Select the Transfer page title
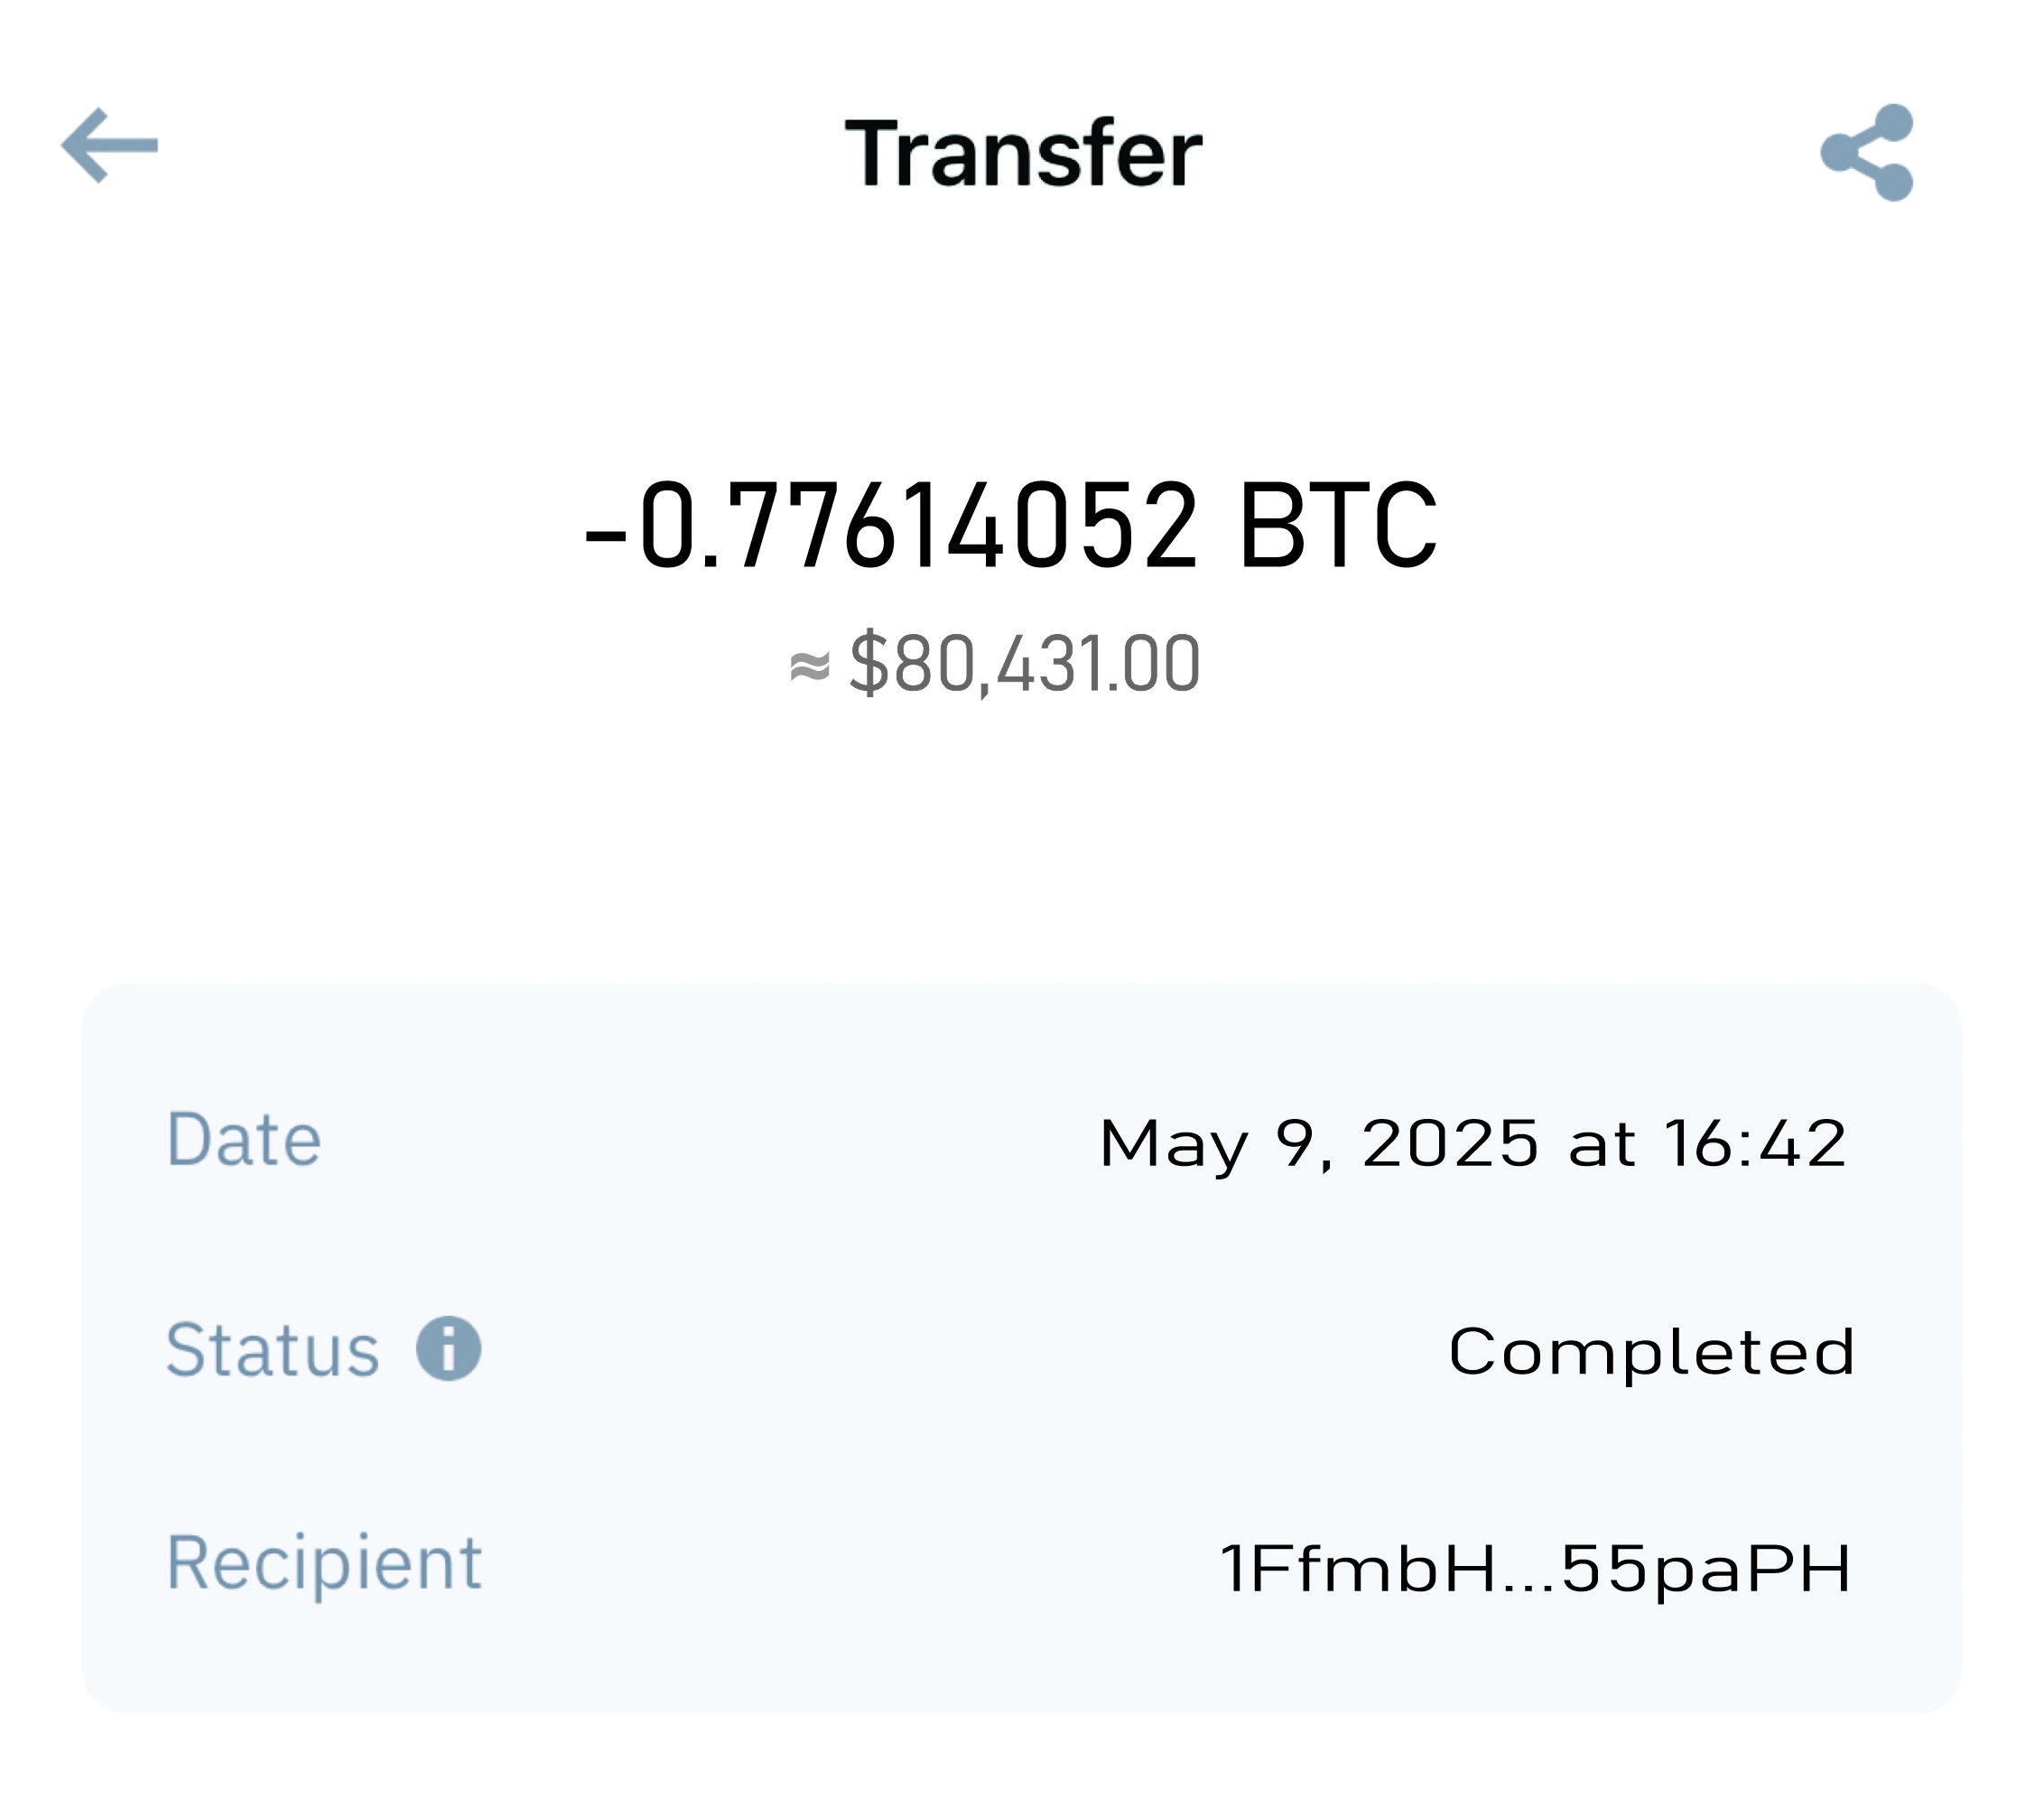Viewport: 2044px width, 1799px height. [1023, 154]
